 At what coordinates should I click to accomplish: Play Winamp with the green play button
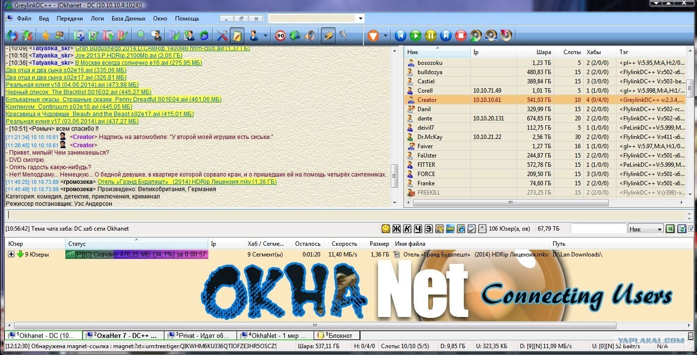click(416, 36)
